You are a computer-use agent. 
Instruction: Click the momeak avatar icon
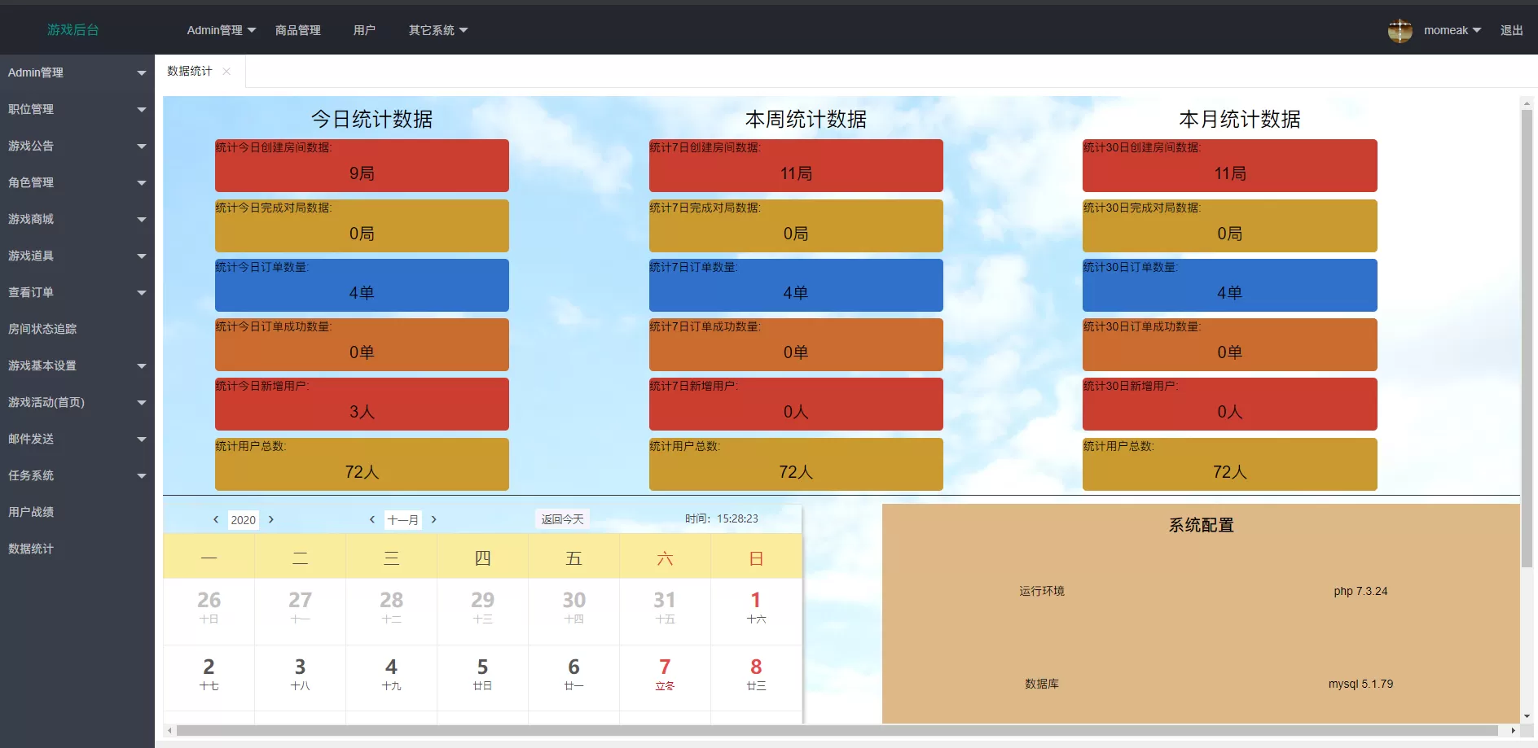pos(1400,30)
